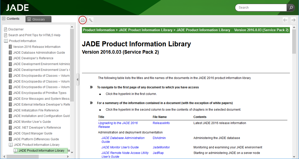Open the DbAdmin file name link
Image resolution: width=299 pixels, height=159 pixels.
pos(159,138)
